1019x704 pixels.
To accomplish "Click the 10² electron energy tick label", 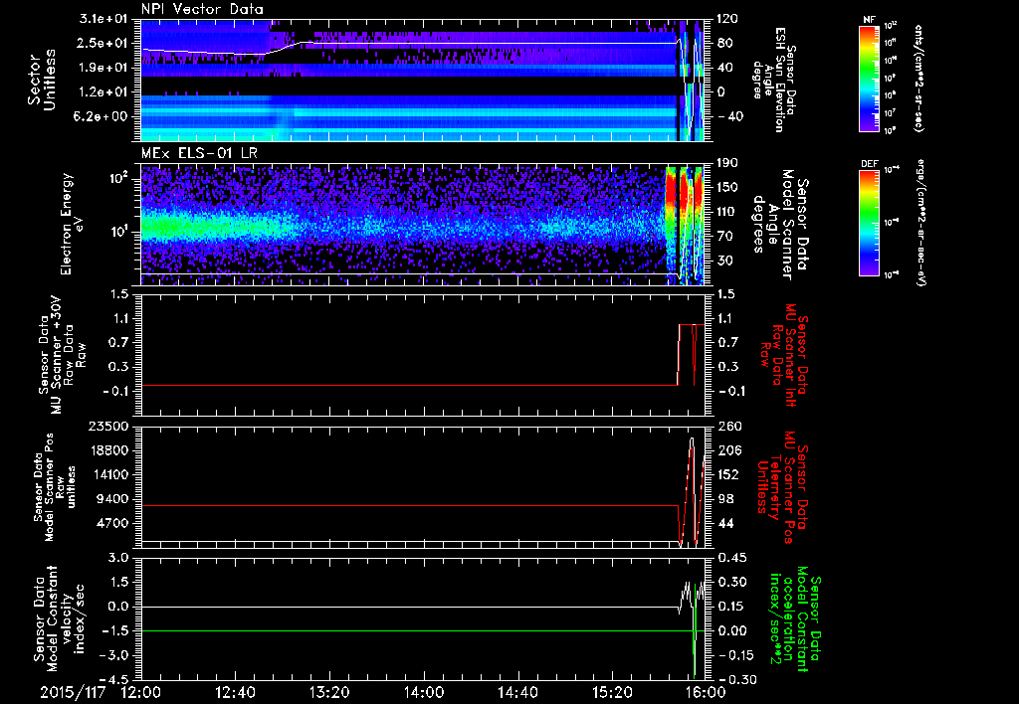I will (x=122, y=178).
